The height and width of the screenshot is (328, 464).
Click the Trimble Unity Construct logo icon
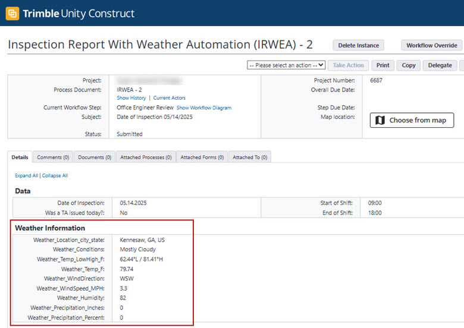pyautogui.click(x=12, y=13)
